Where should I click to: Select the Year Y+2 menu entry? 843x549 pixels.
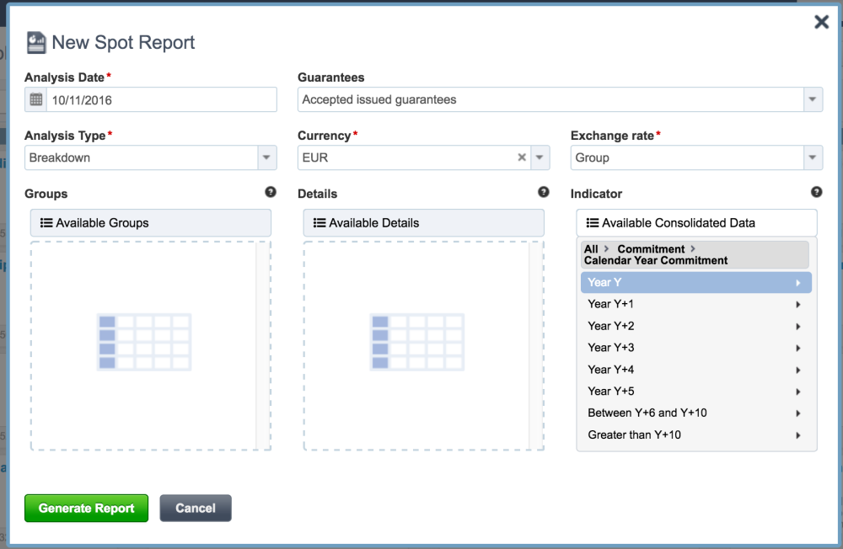click(x=696, y=326)
